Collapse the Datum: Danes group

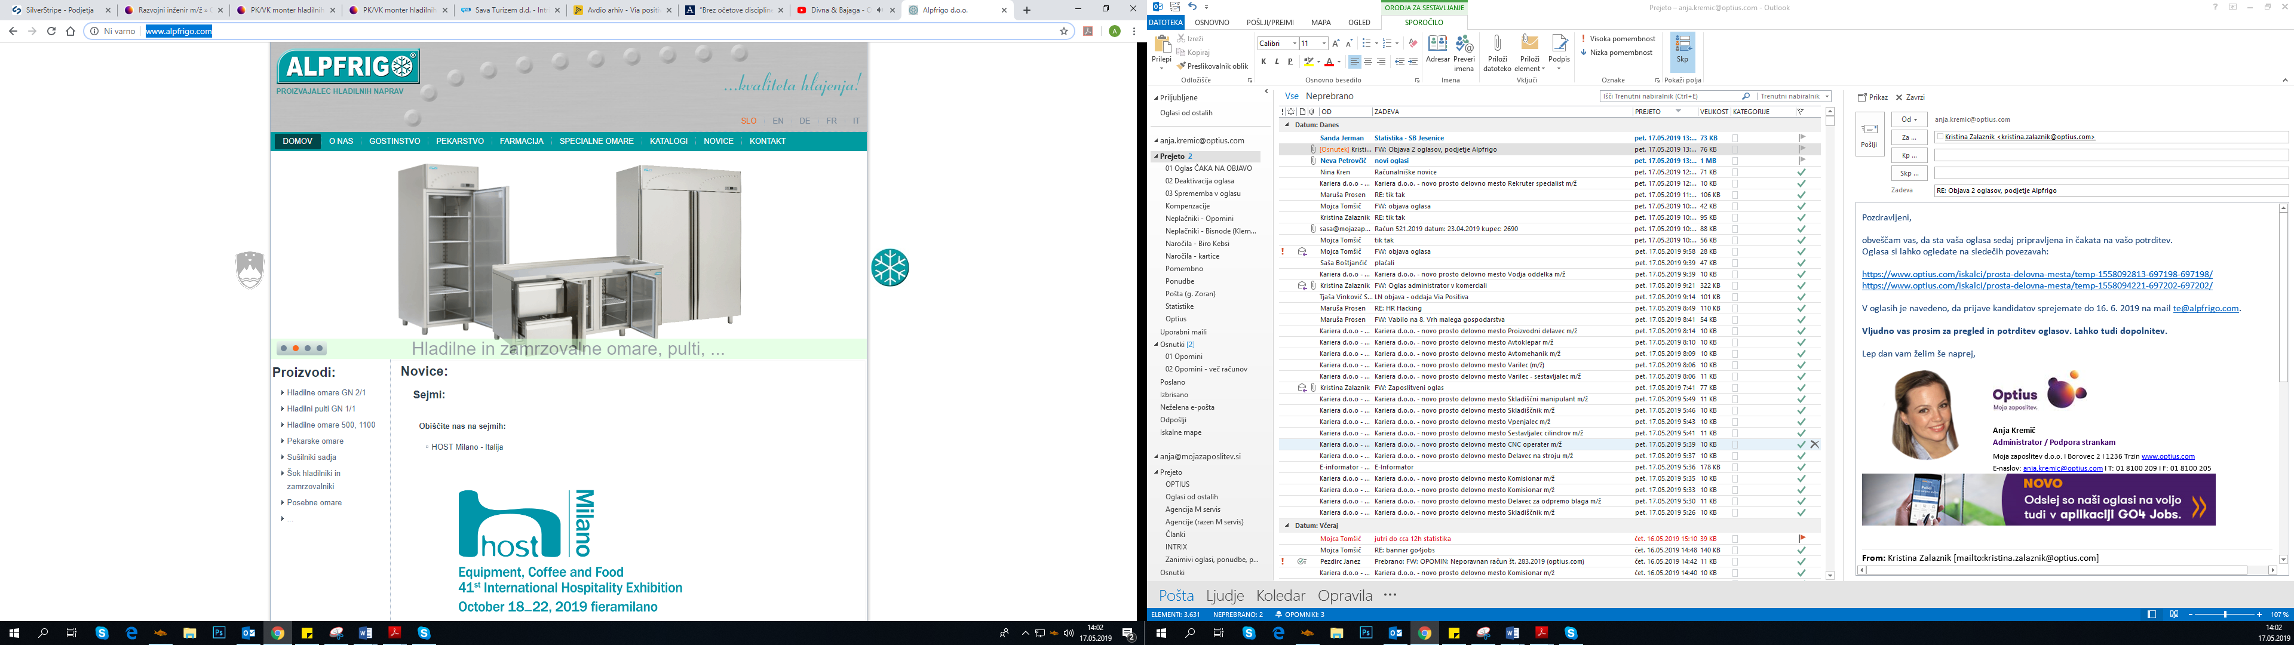click(x=1287, y=125)
